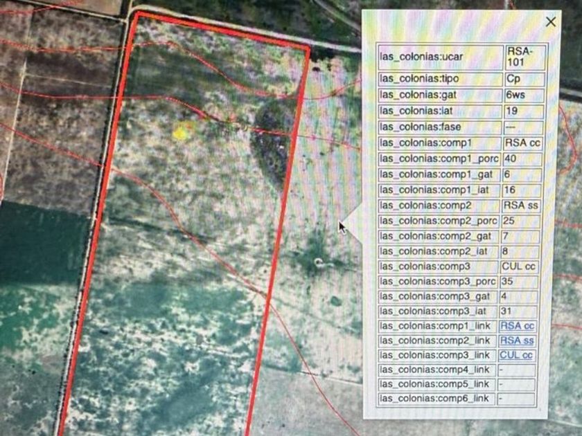
Task: Select the las_colonias:ucar label
Action: (x=421, y=57)
